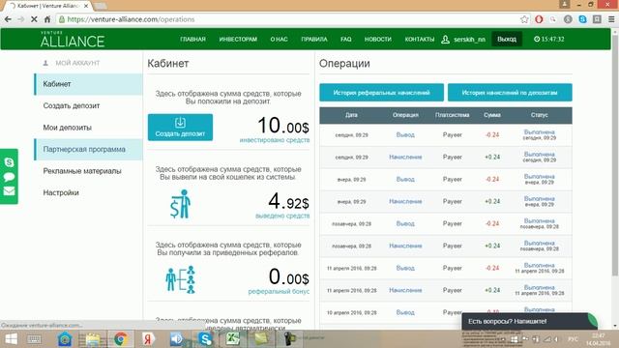Bookmark the page with the star icon
The height and width of the screenshot is (348, 619).
click(524, 19)
